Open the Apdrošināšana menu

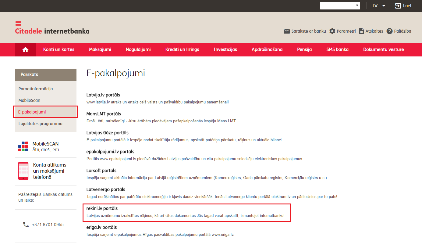pos(267,49)
